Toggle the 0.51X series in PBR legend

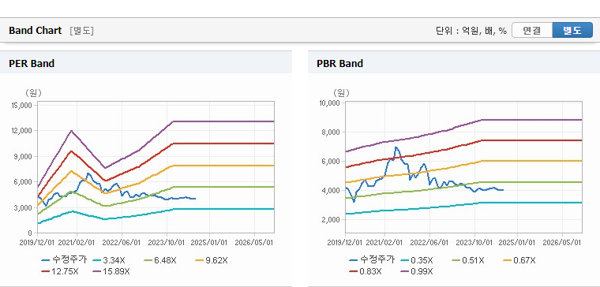point(467,260)
